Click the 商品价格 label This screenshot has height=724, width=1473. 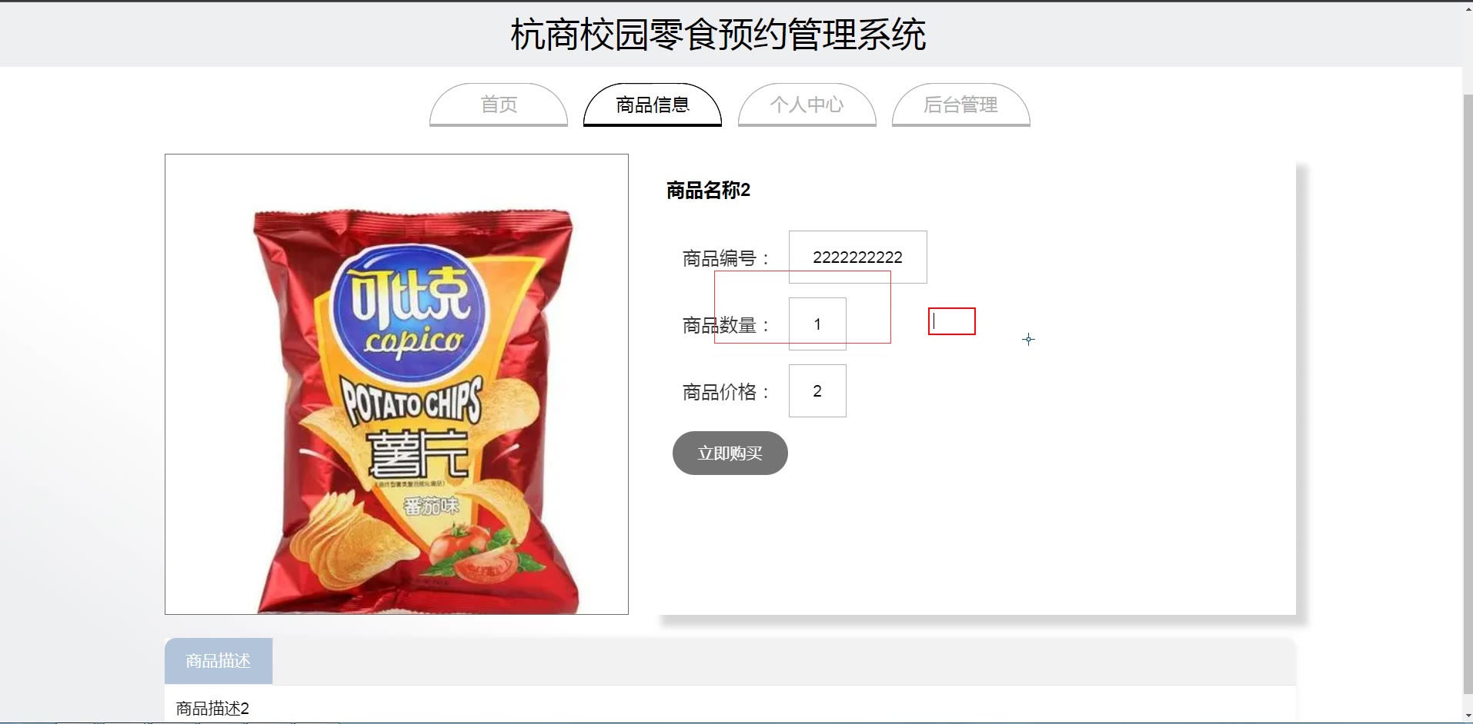[725, 392]
